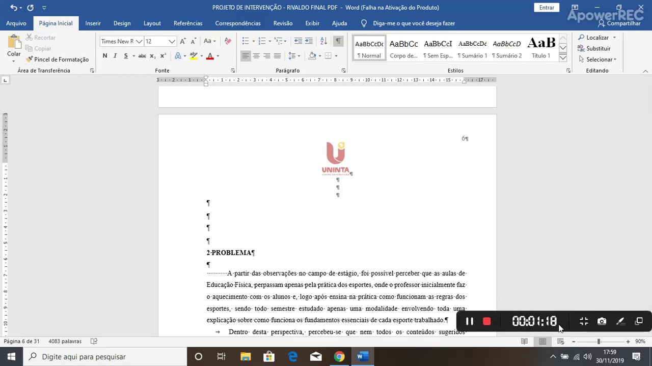Open the Inserir ribbon tab
Screen dimensions: 652x366
[x=93, y=23]
